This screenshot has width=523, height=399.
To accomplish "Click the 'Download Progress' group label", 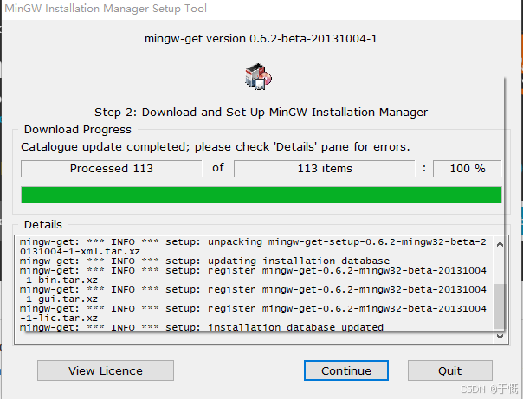I will pos(78,130).
